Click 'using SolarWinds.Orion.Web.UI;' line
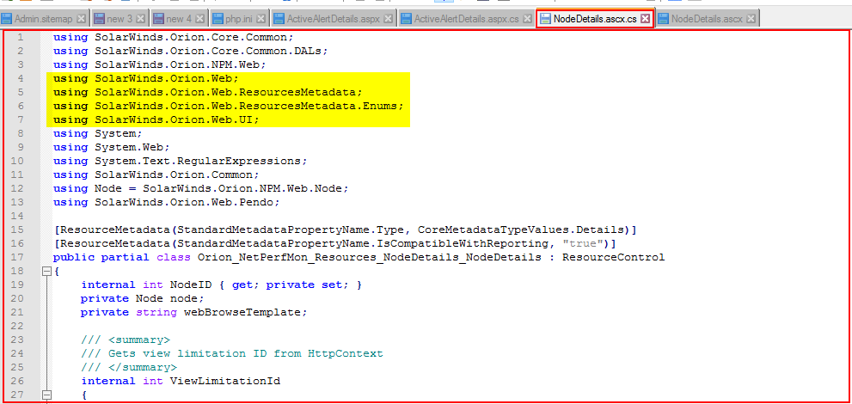Viewport: 852px width, 404px height. click(x=156, y=120)
